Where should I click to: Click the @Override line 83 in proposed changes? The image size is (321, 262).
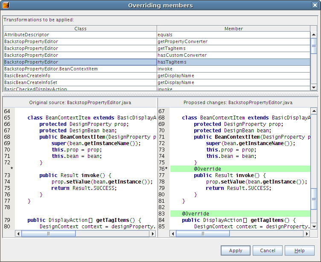pos(240,214)
